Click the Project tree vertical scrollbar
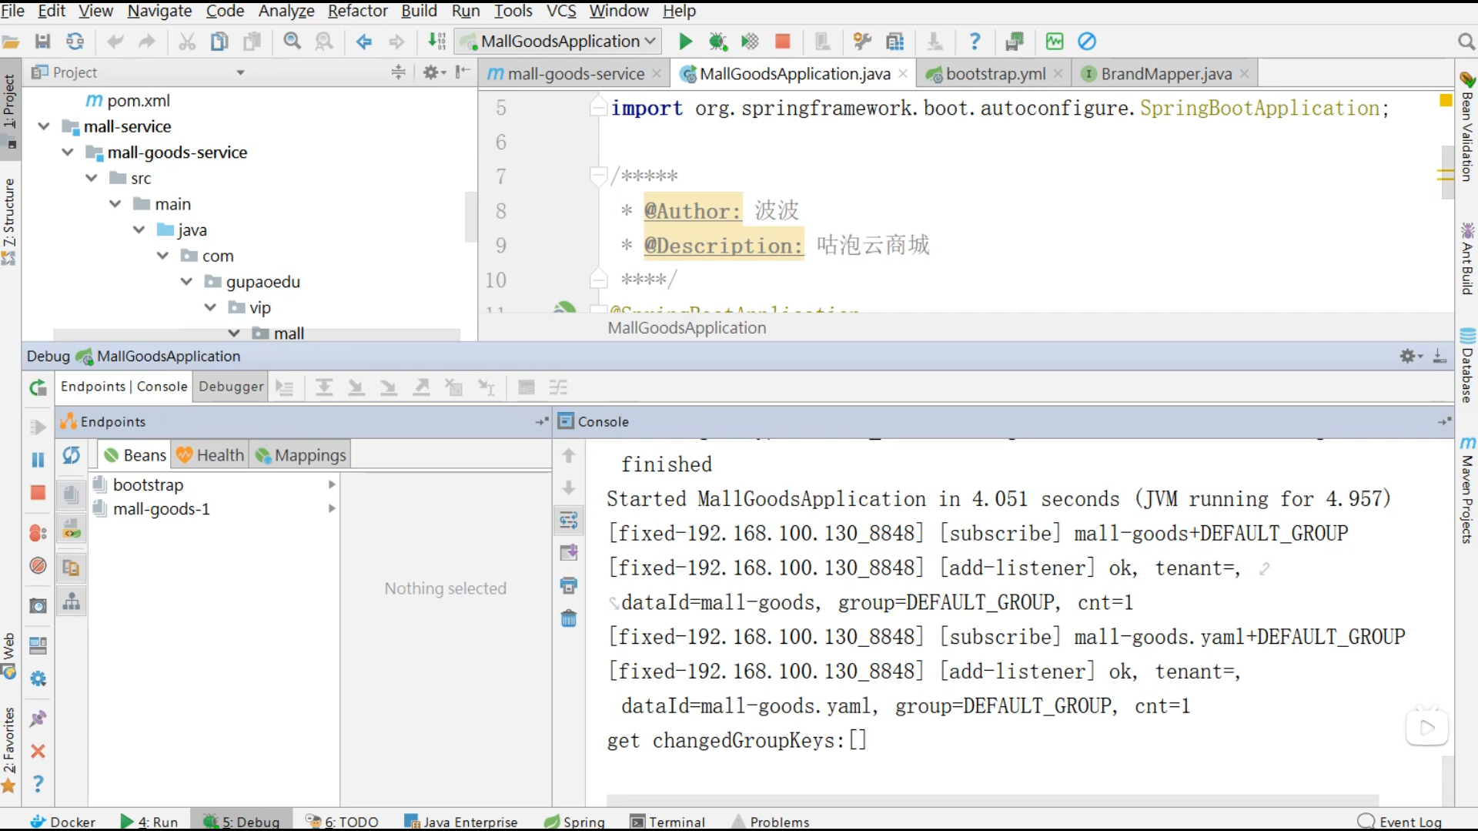The image size is (1478, 831). coord(470,217)
